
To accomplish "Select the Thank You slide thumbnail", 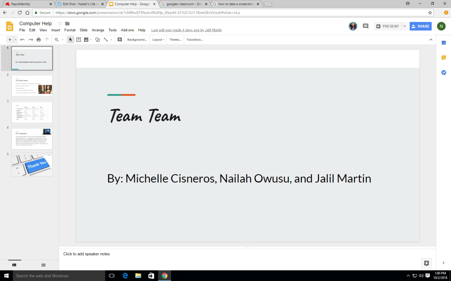I will (x=32, y=164).
